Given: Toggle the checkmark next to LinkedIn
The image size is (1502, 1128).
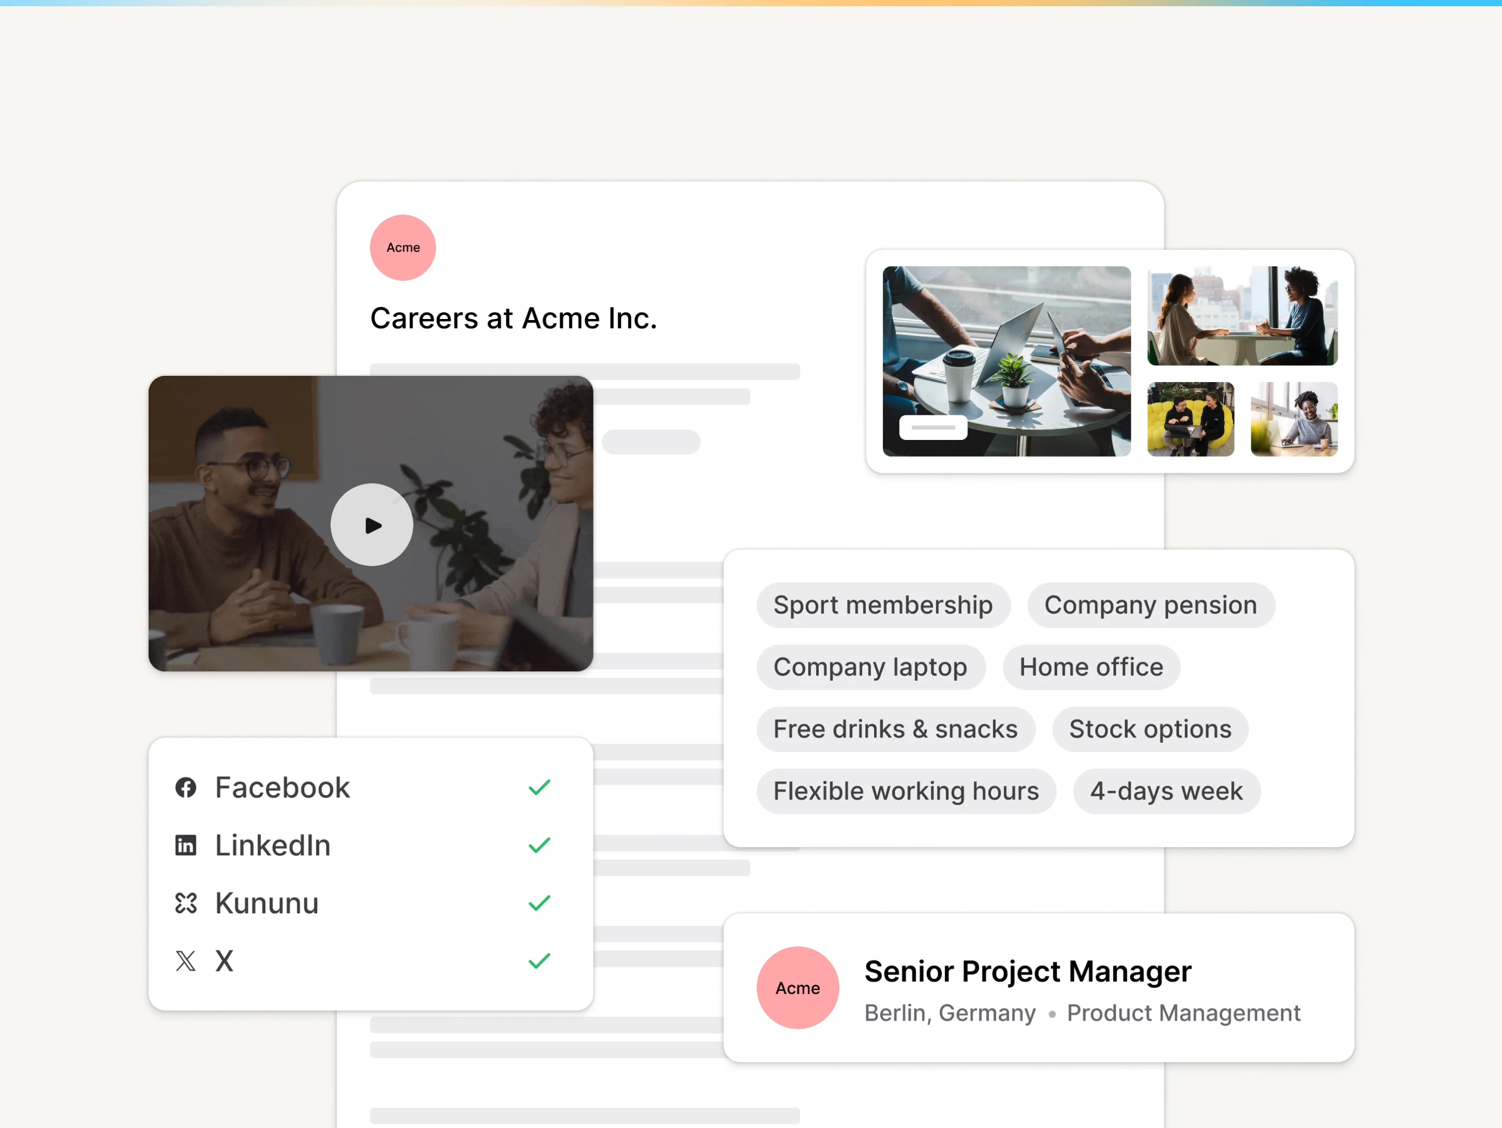Looking at the screenshot, I should [x=539, y=845].
